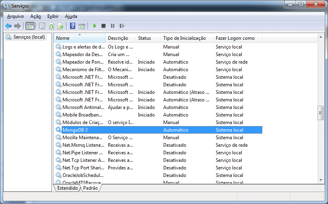328x204 pixels.
Task: Restart the service with the restart icon
Action: (122, 26)
